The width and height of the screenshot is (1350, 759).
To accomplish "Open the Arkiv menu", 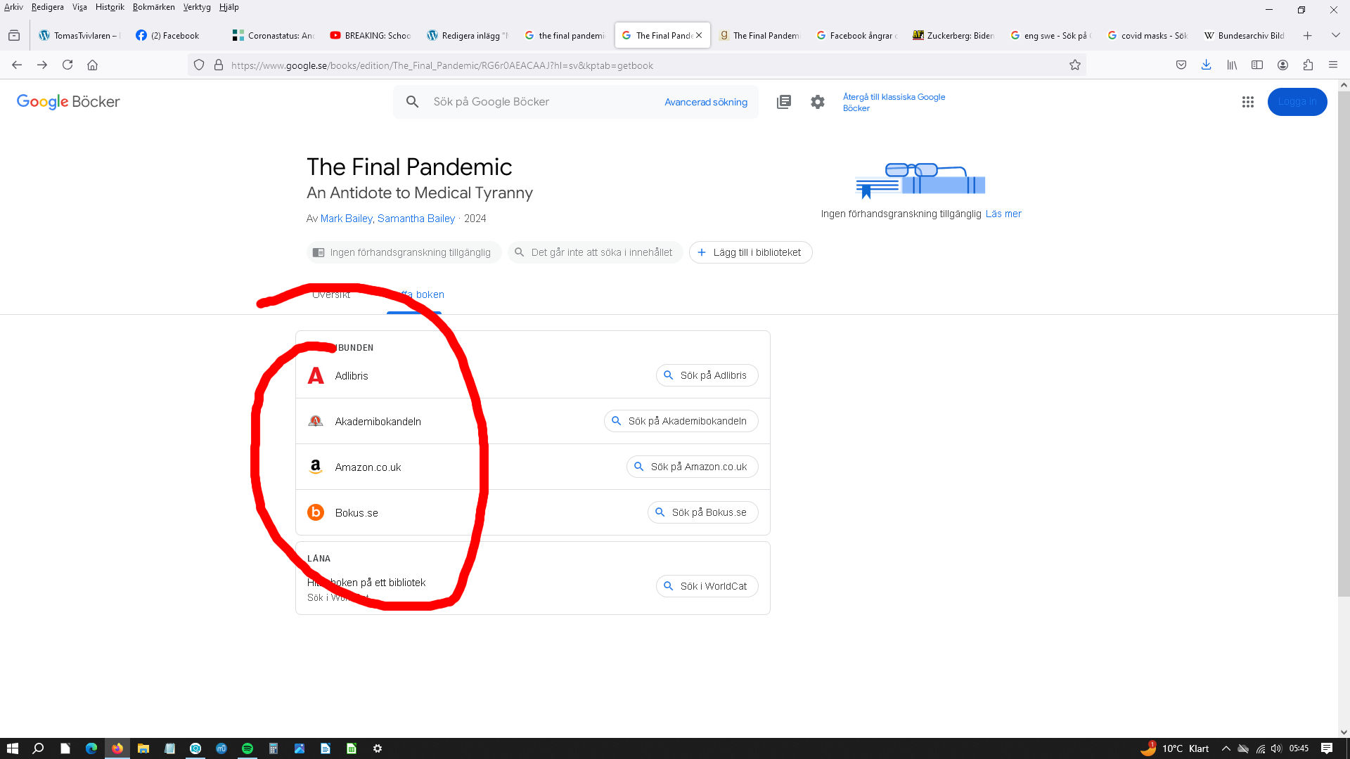I will (x=13, y=7).
